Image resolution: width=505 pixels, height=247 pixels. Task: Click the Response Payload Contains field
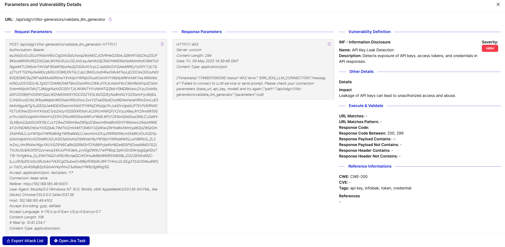click(x=367, y=139)
